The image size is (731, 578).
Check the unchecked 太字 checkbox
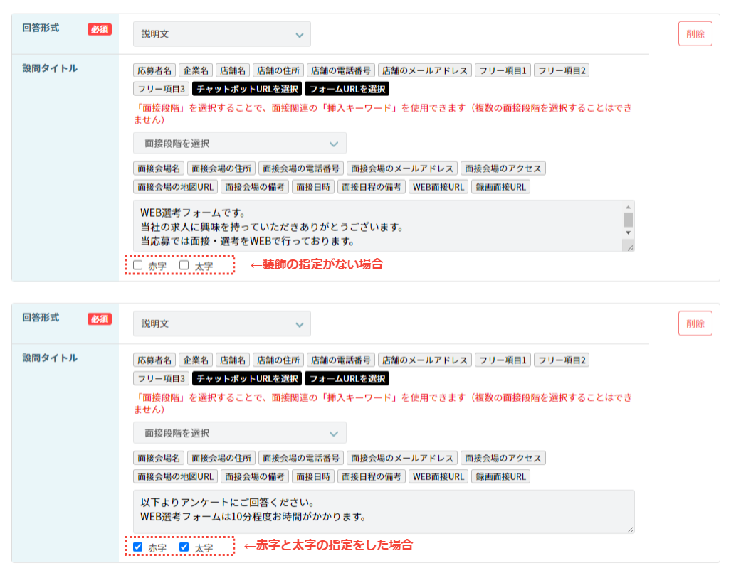184,265
